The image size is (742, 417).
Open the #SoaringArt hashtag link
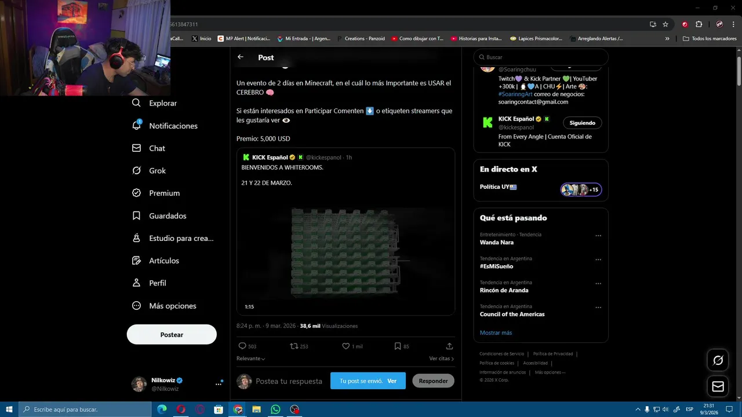click(515, 94)
